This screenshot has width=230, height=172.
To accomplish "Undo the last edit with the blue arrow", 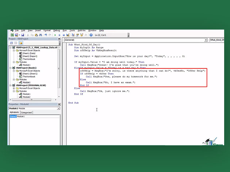I will (46, 35).
